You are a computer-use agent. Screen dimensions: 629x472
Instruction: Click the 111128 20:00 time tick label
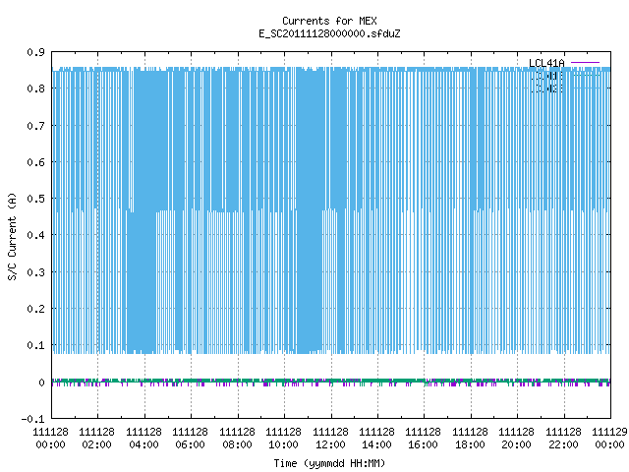click(x=517, y=439)
